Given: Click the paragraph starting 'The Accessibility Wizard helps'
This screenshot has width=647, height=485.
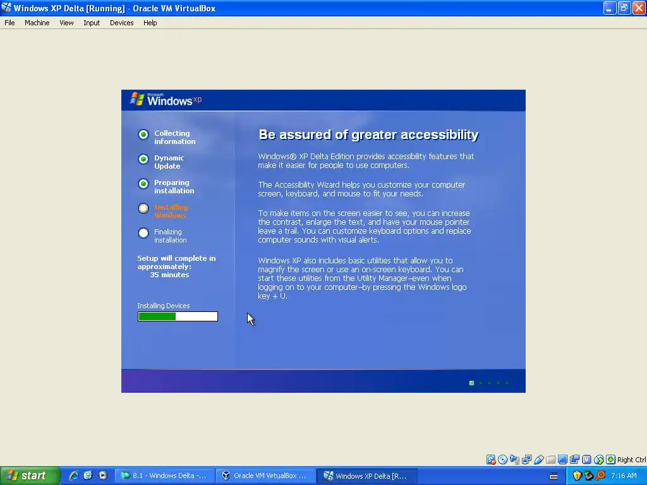Looking at the screenshot, I should pos(361,189).
